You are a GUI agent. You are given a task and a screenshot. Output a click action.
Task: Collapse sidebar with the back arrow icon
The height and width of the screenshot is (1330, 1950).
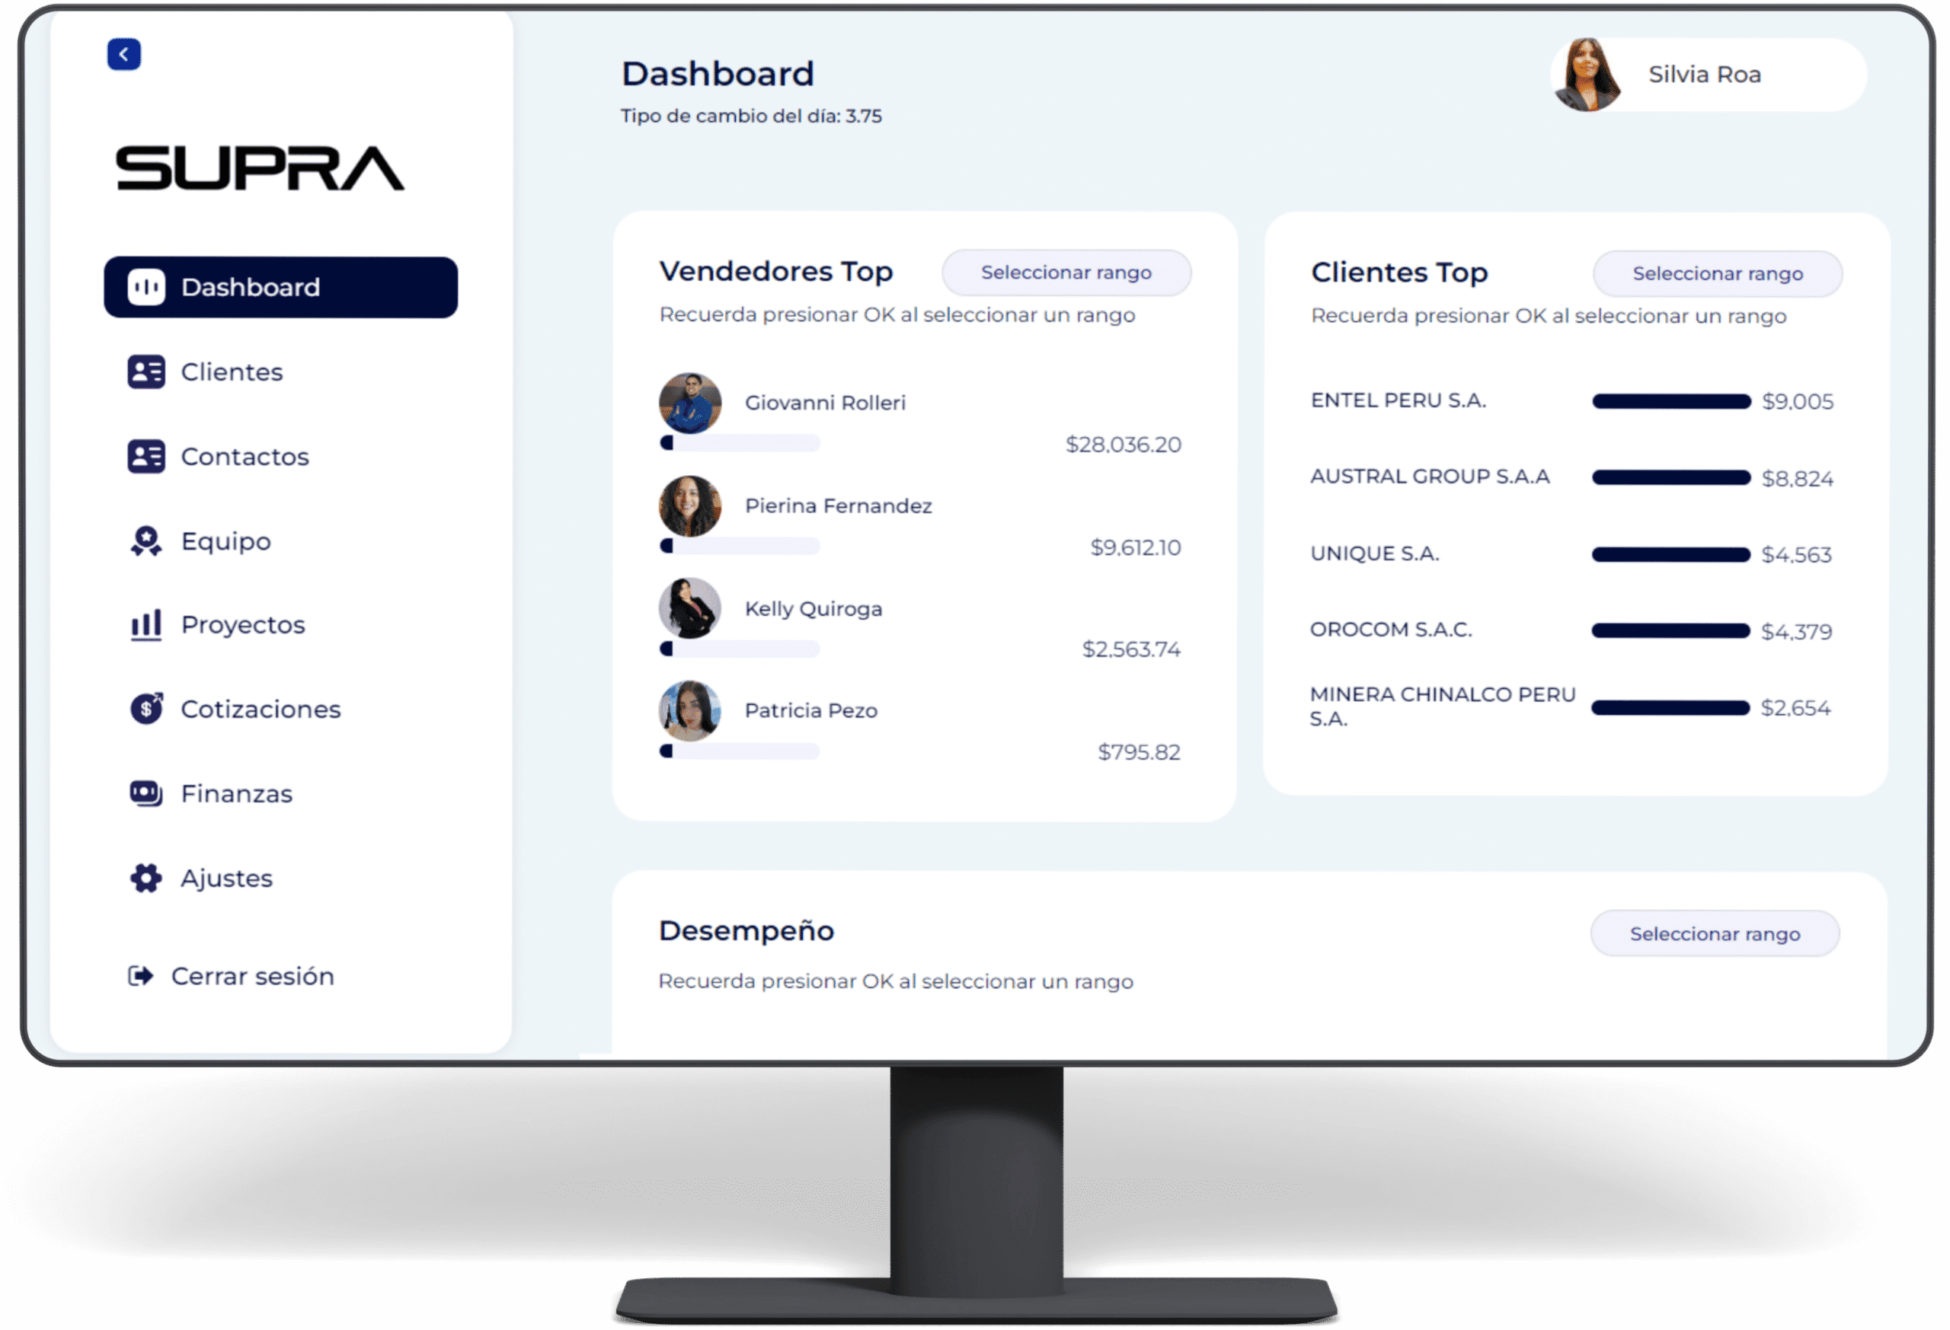tap(124, 55)
